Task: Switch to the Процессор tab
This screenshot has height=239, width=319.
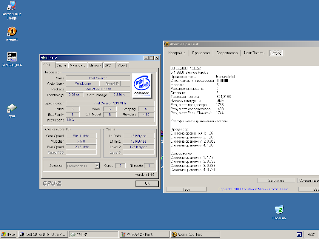Action: [x=201, y=53]
